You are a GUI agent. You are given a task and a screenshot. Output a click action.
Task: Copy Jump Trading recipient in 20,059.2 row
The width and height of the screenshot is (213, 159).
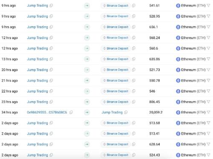(x=126, y=113)
